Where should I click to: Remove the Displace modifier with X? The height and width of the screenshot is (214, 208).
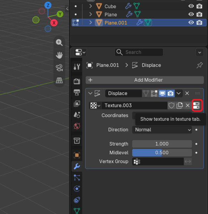coord(187,93)
